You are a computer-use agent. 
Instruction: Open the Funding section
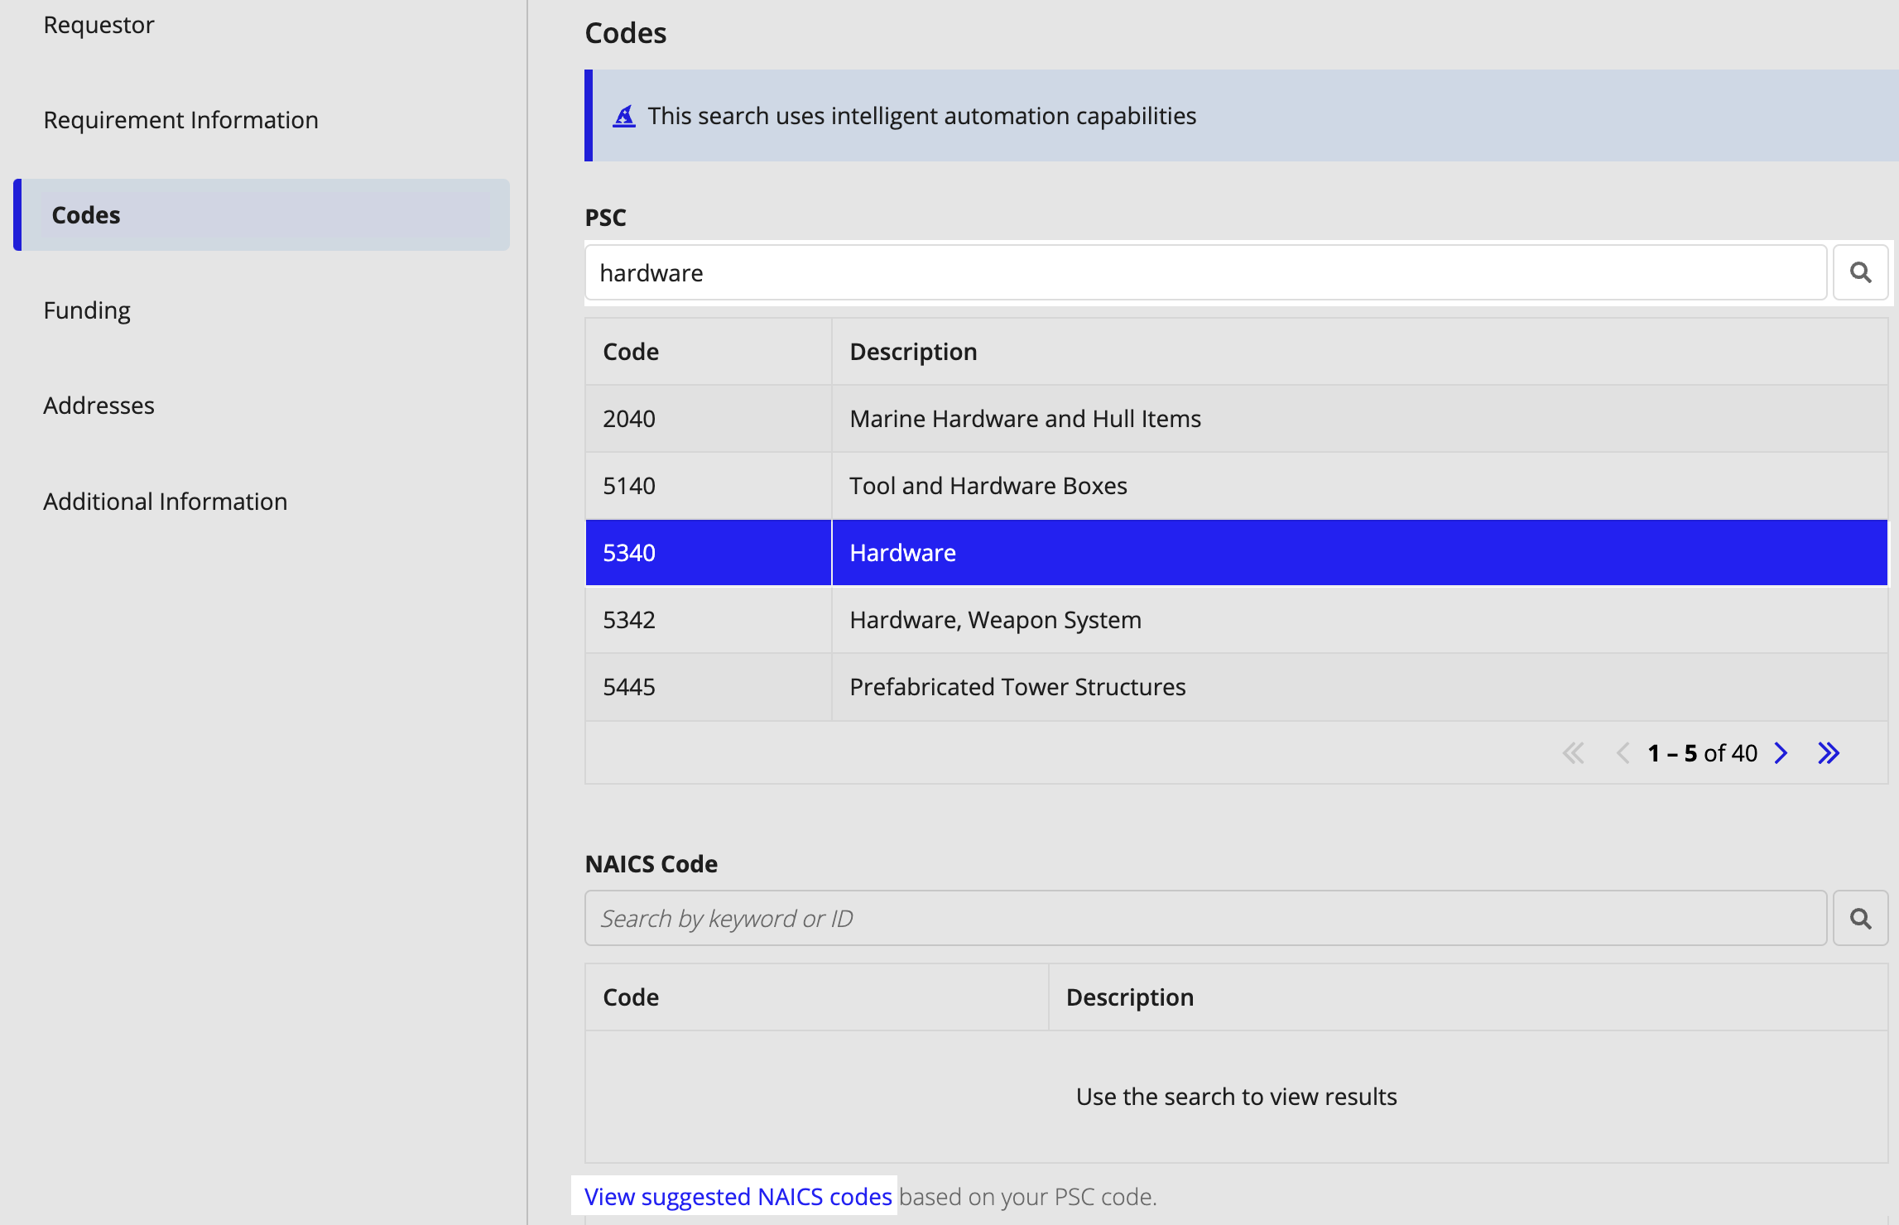pos(87,310)
